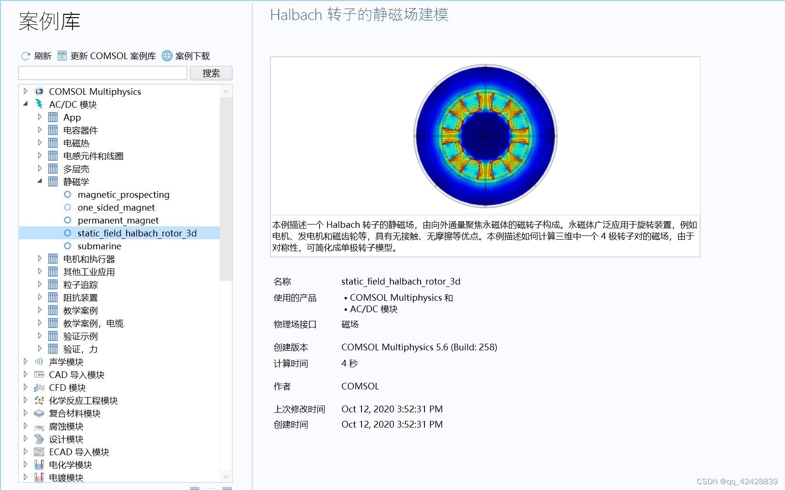
Task: Click the globe download (案例下载) icon
Action: 167,56
